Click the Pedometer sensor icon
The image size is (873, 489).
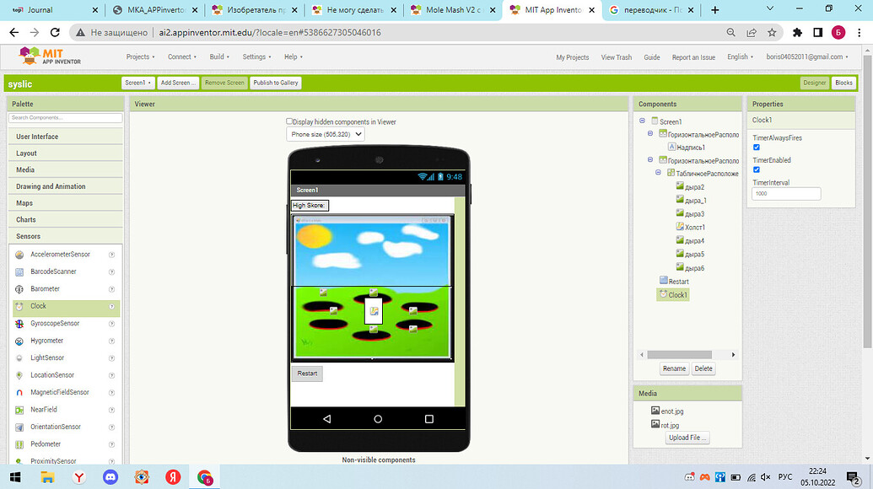click(x=21, y=444)
